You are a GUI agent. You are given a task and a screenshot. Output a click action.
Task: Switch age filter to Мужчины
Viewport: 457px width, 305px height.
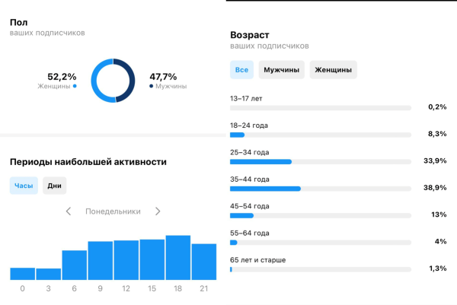coord(281,70)
